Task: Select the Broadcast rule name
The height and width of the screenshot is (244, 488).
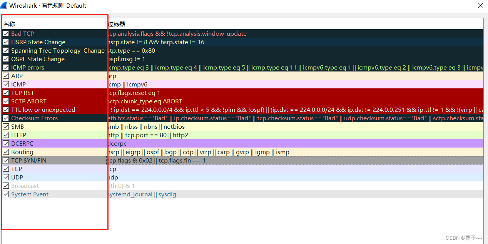Action: coord(25,186)
